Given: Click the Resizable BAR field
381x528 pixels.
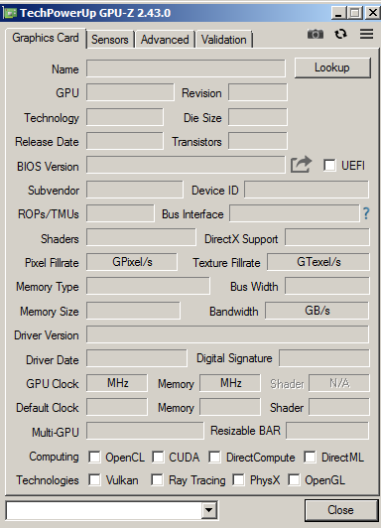Looking at the screenshot, I should pyautogui.click(x=327, y=431).
